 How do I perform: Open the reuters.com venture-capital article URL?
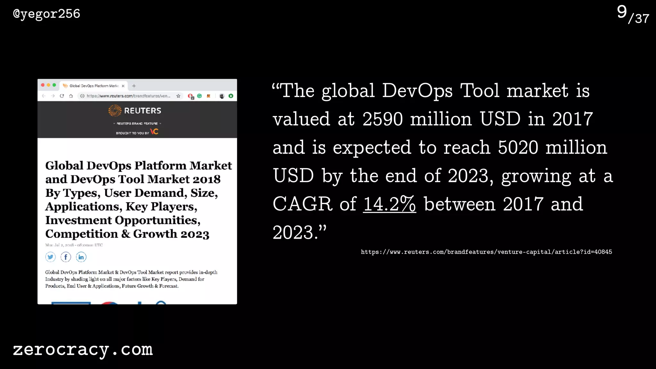coord(486,252)
